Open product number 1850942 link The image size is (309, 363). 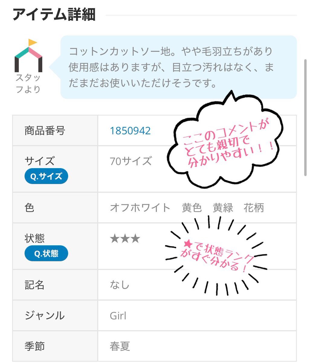tap(130, 131)
